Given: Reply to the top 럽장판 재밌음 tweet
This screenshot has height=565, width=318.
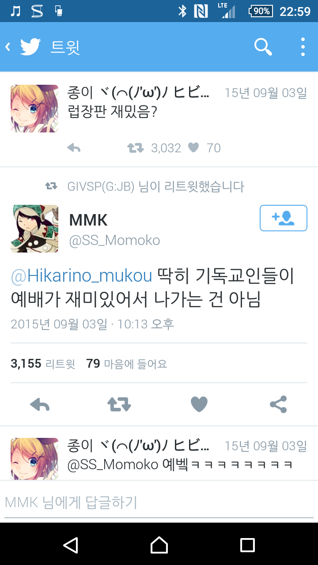Looking at the screenshot, I should [x=74, y=148].
